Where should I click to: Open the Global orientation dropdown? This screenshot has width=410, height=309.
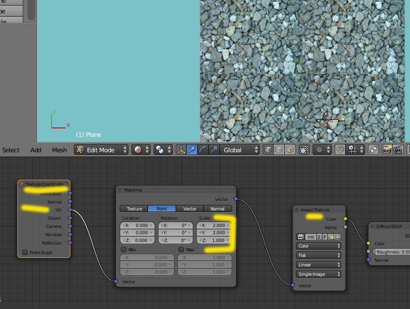point(240,150)
